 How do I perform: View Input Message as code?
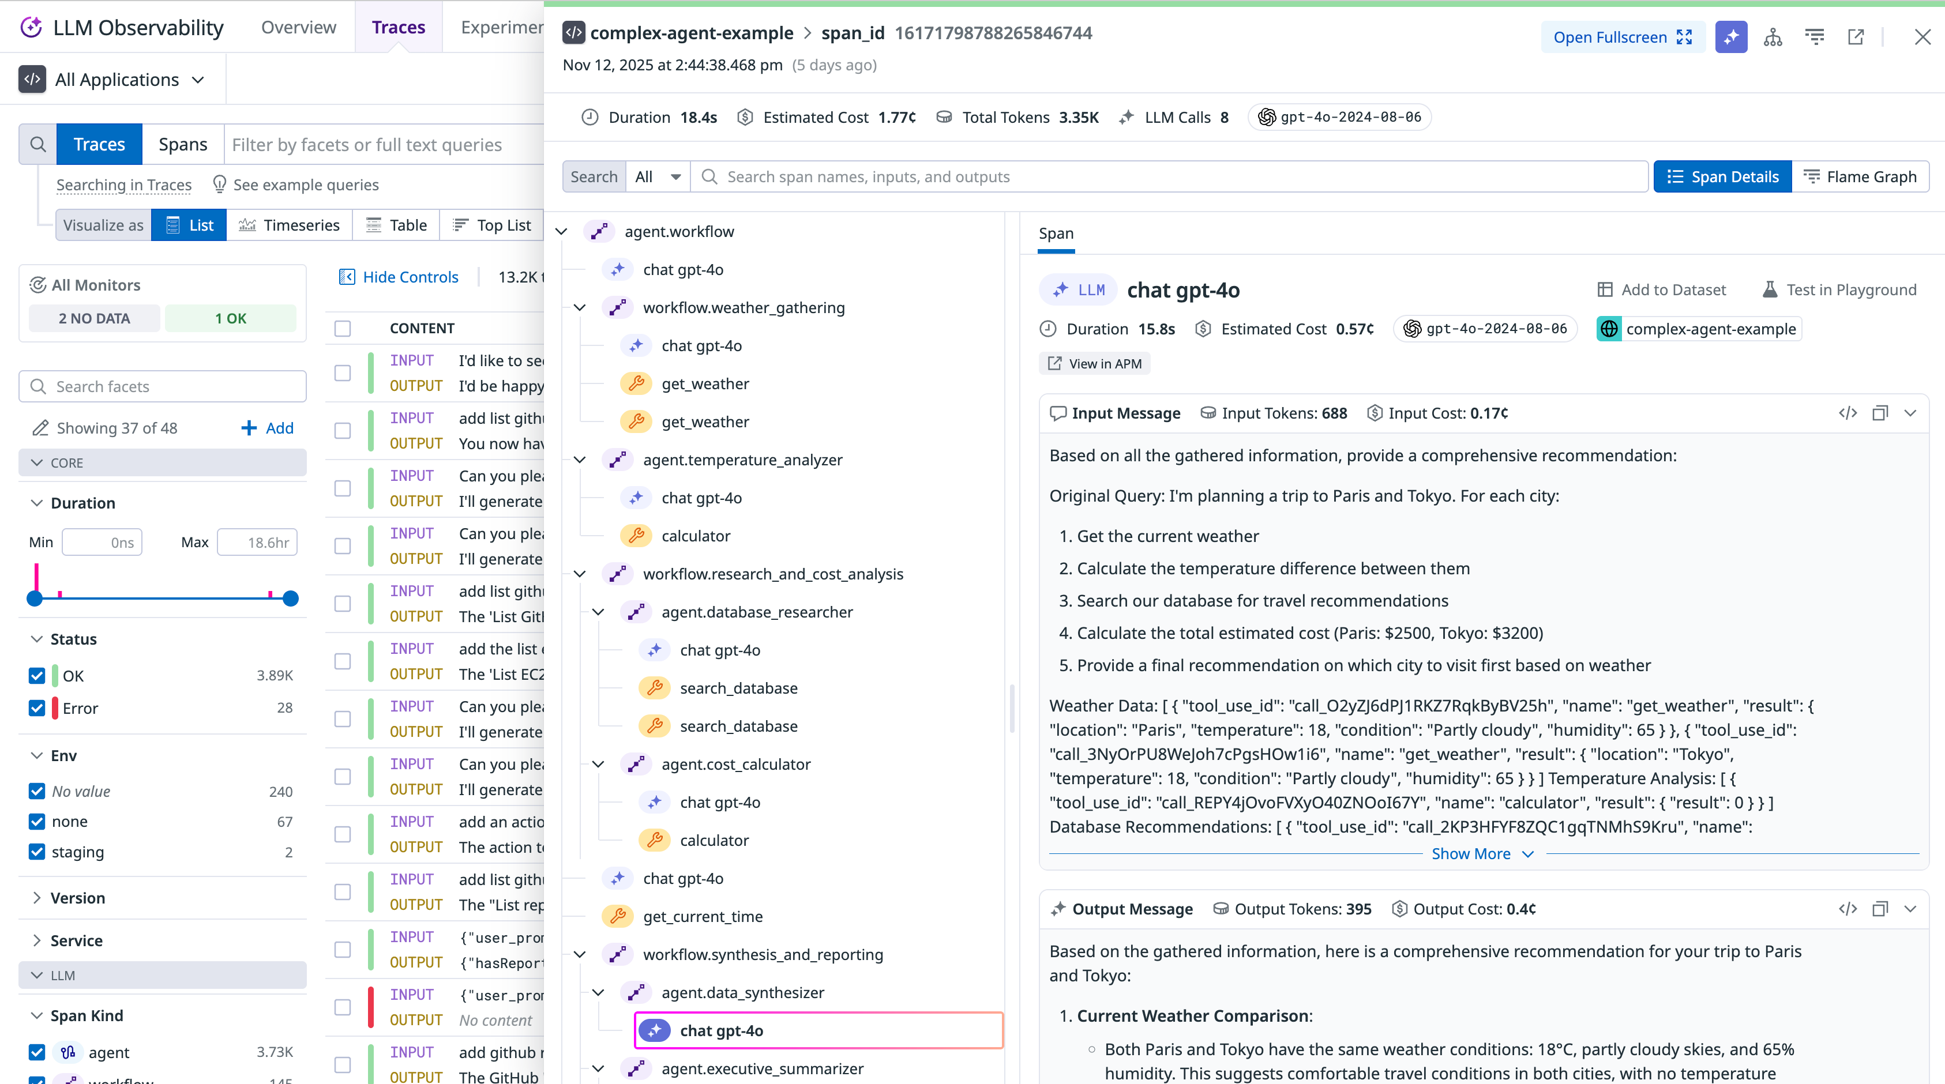point(1848,413)
